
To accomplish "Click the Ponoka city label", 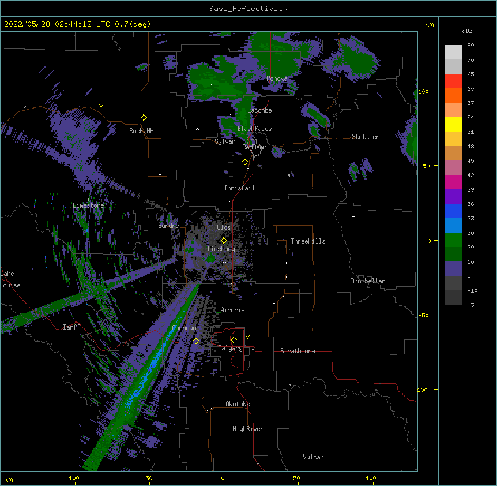I will tap(277, 78).
